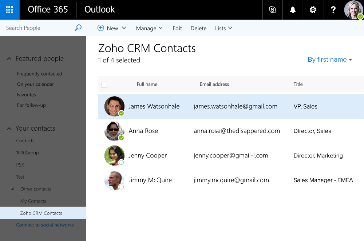364x241 pixels.
Task: Collapse the Other contacts tree node
Action: 12,189
